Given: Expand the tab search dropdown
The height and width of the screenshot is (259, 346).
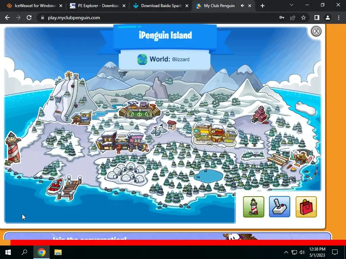Looking at the screenshot, I should click(292, 5).
